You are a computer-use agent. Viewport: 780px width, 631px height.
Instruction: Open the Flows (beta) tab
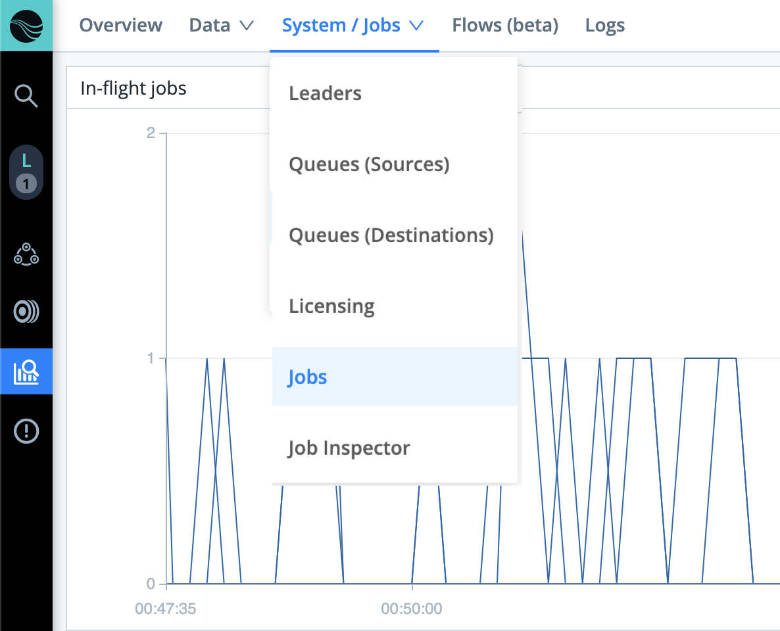(x=504, y=25)
